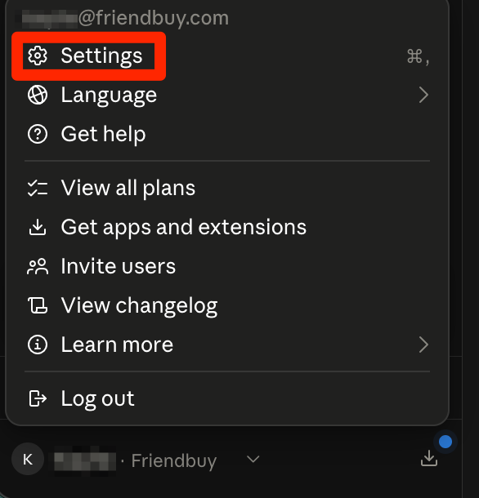The width and height of the screenshot is (479, 498).
Task: Click the Invite users people icon
Action: click(x=38, y=266)
